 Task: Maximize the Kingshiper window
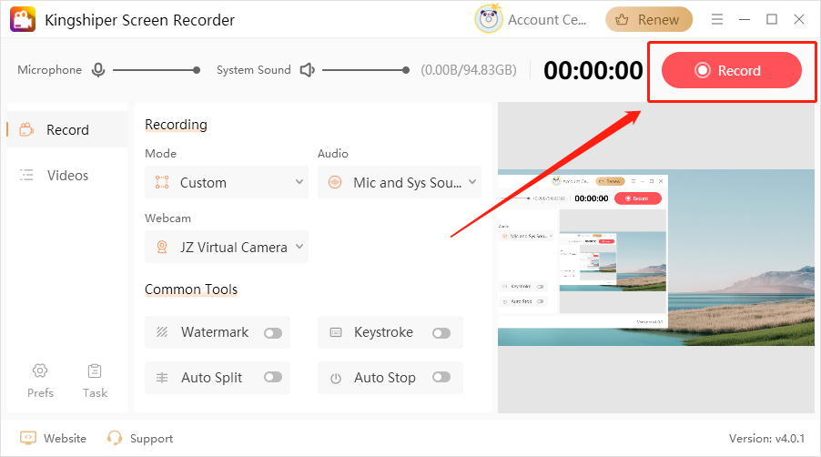(x=771, y=19)
